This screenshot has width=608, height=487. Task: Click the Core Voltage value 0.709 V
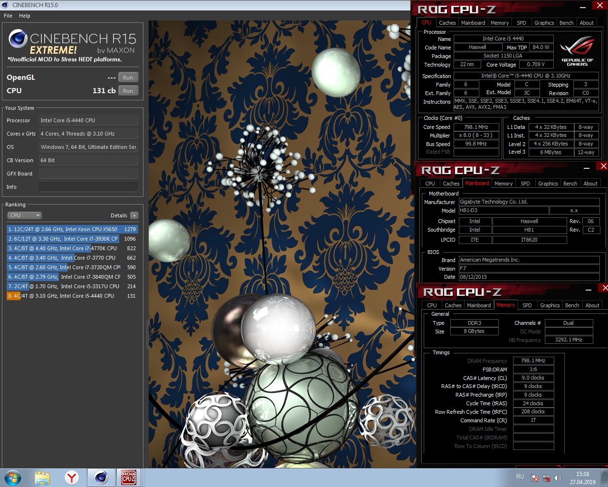(x=536, y=65)
